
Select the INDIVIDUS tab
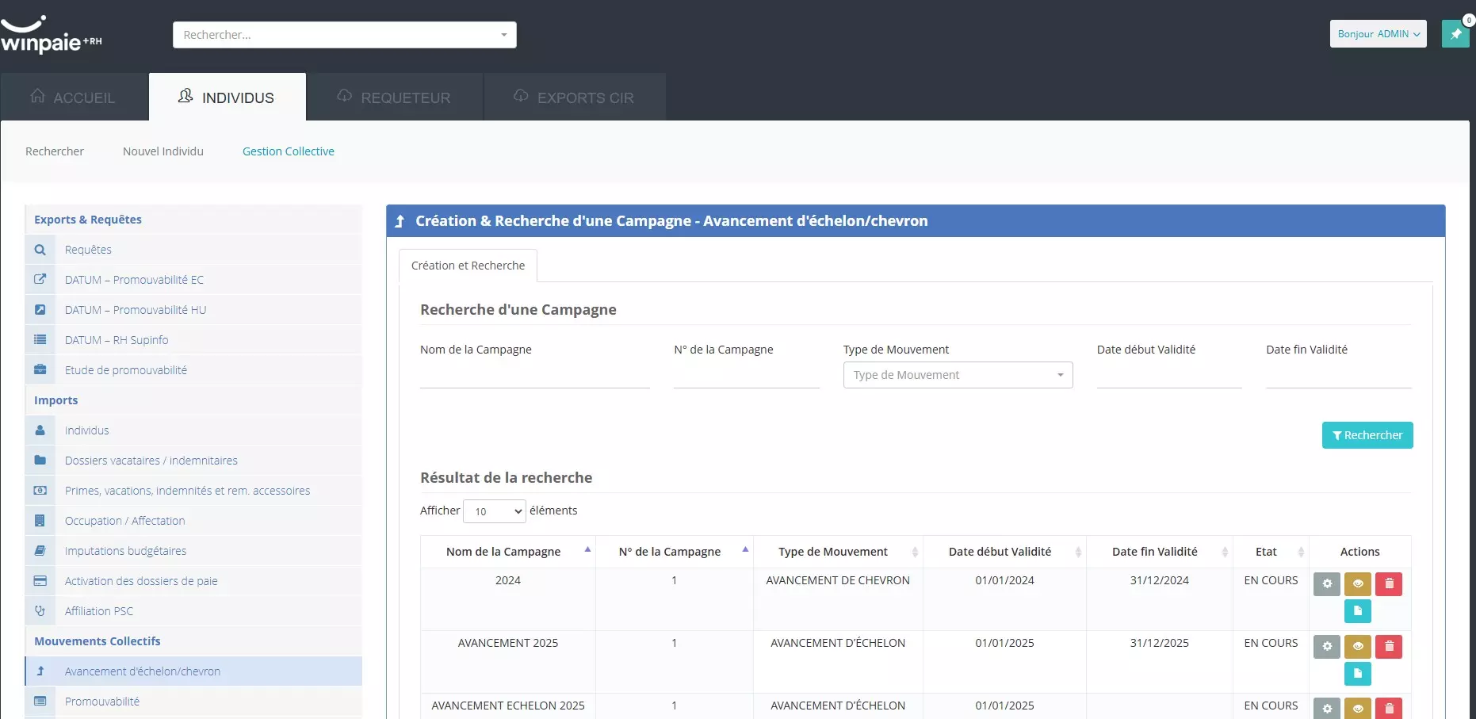coord(228,98)
